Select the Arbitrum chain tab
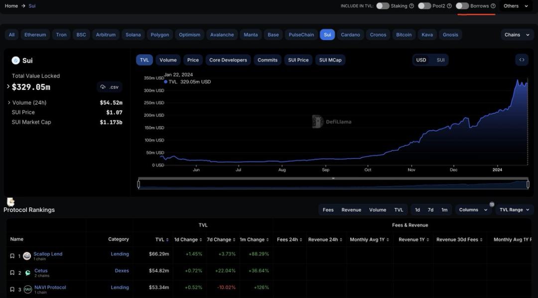The image size is (538, 298). click(106, 35)
